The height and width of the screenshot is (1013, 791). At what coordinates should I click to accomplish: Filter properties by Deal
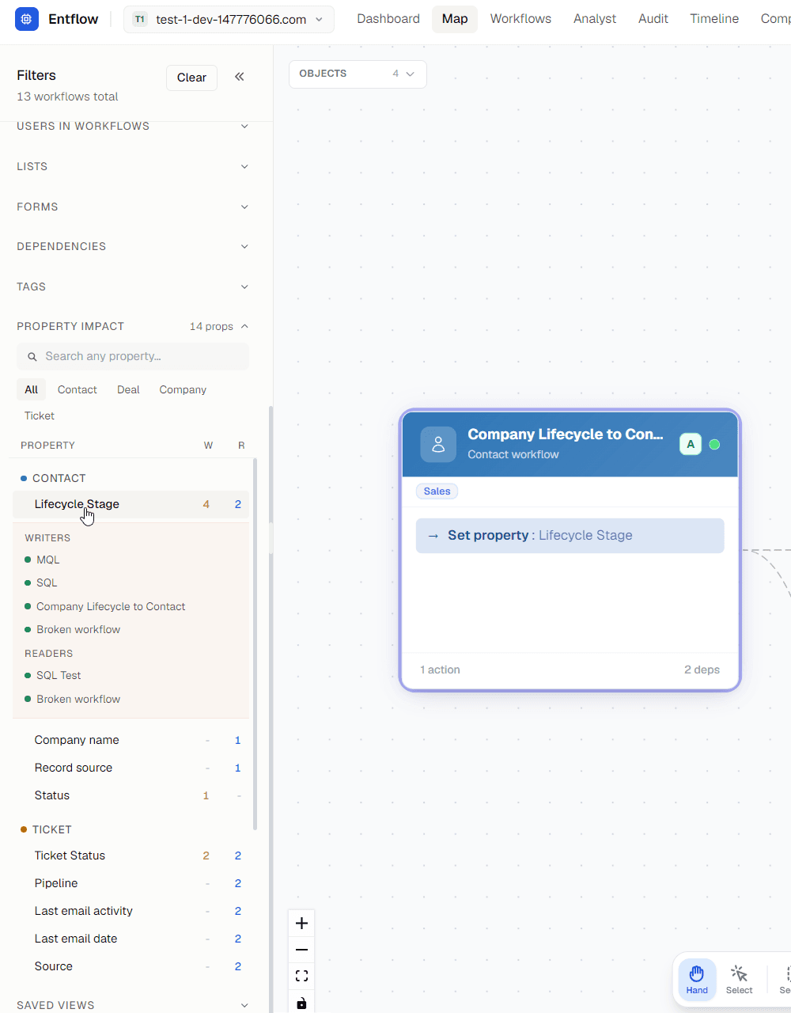(x=128, y=389)
